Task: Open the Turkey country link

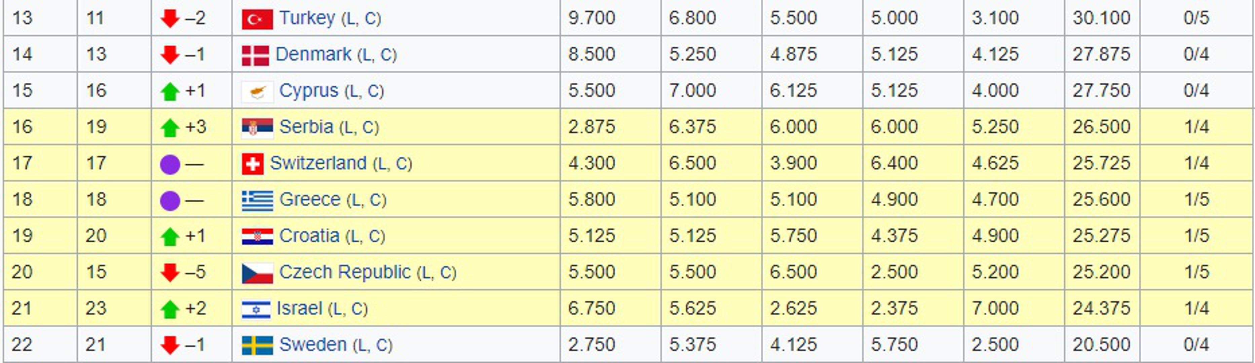Action: click(307, 18)
